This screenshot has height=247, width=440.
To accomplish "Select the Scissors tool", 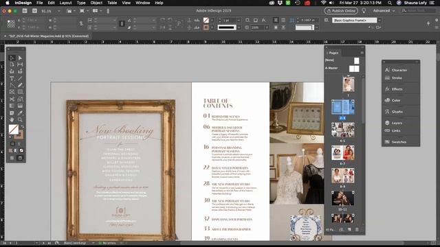I will point(12,99).
